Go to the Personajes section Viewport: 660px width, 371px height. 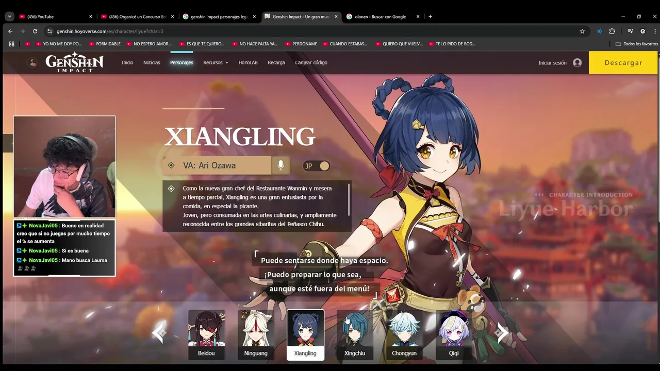point(181,62)
